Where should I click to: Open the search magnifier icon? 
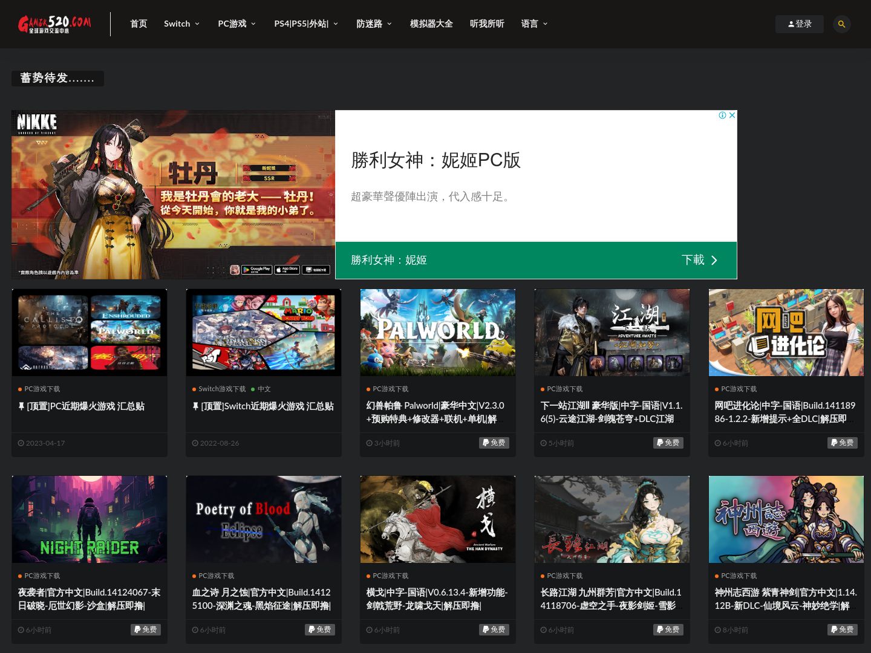(x=841, y=24)
